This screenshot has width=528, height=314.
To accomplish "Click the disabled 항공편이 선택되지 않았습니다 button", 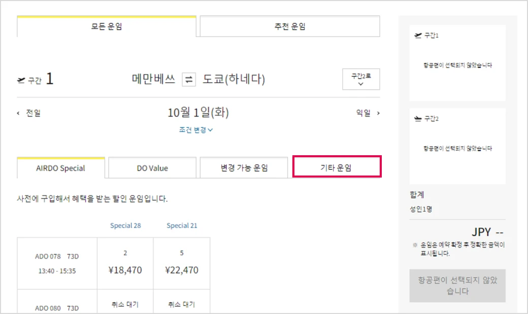I will (457, 286).
